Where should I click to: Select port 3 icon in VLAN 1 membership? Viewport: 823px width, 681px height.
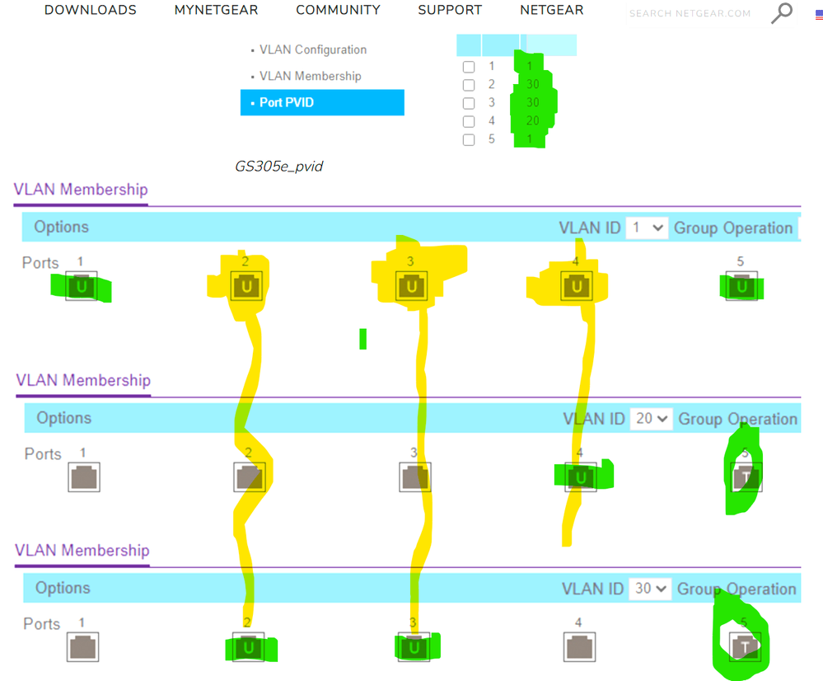tap(412, 286)
